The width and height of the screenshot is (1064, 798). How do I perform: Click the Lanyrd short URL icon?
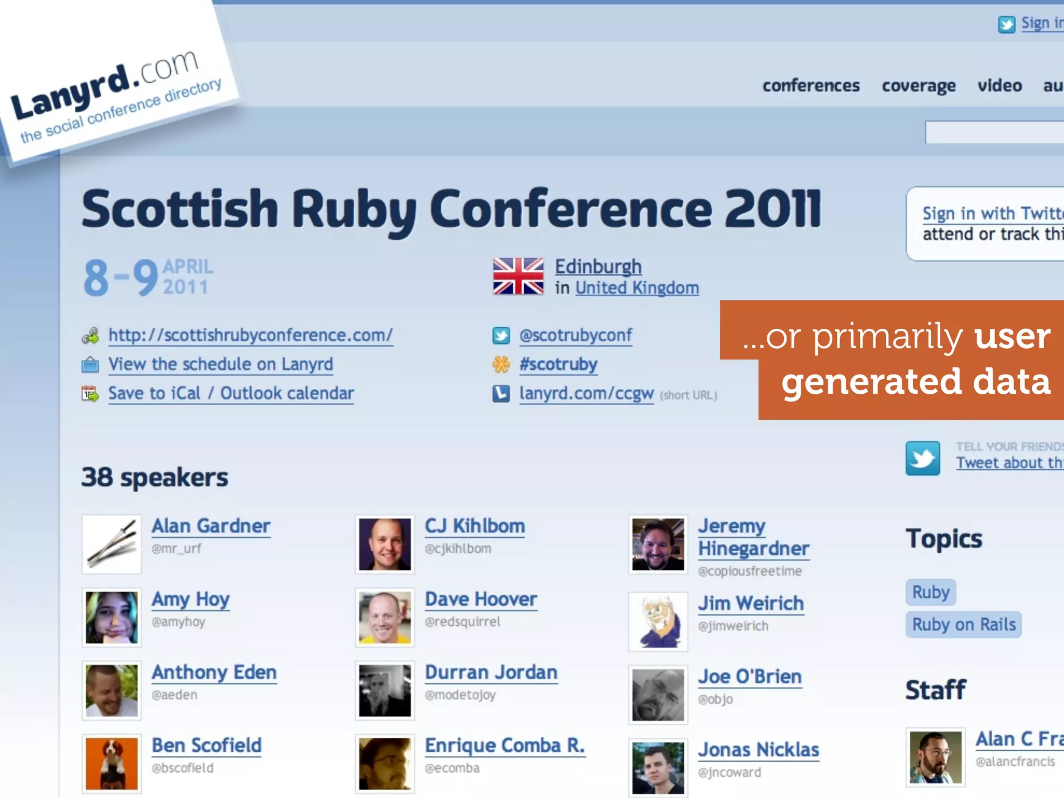click(501, 394)
